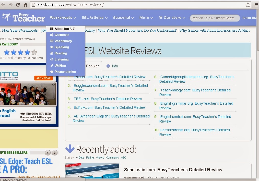Expand the Worksheets dropdown menu

tap(63, 18)
